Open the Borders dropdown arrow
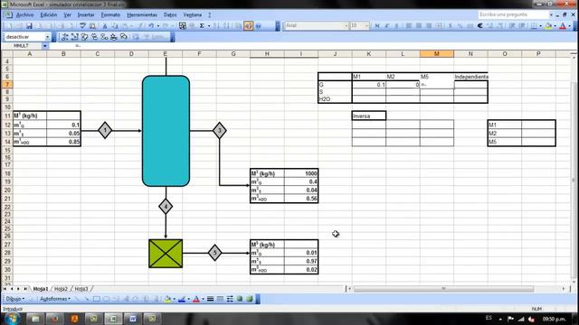 [x=540, y=26]
